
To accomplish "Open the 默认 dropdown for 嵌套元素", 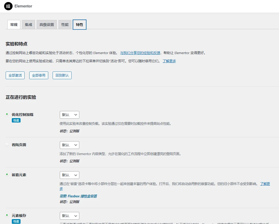I will point(69,175).
